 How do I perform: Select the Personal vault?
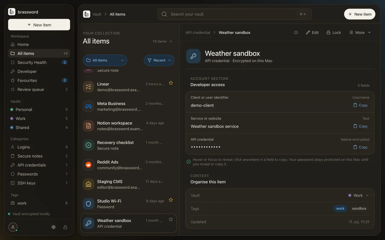coord(39,109)
